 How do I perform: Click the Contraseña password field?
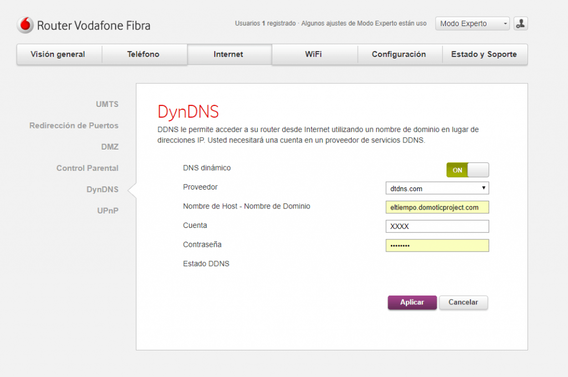click(x=437, y=245)
